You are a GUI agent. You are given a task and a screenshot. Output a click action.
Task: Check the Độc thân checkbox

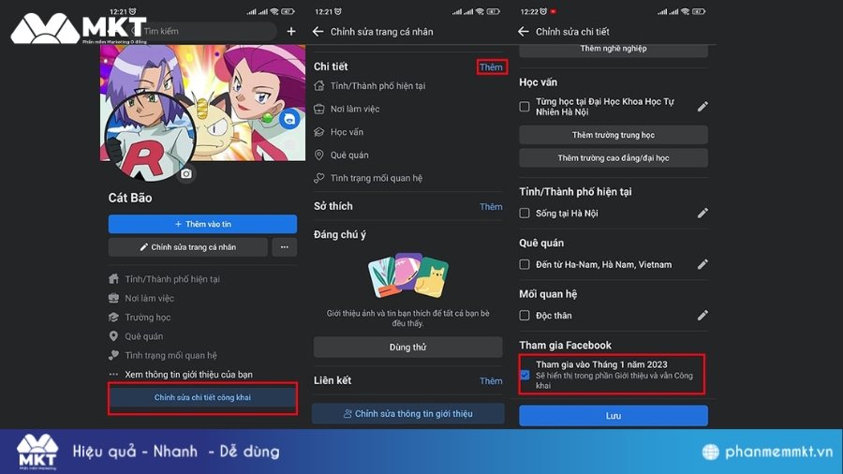tap(525, 315)
